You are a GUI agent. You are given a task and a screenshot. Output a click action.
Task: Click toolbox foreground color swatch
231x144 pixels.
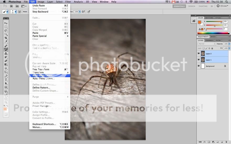point(5,109)
